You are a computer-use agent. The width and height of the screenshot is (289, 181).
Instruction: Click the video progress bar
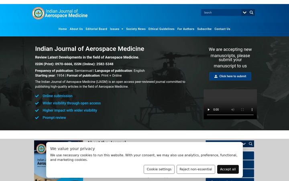230,115
